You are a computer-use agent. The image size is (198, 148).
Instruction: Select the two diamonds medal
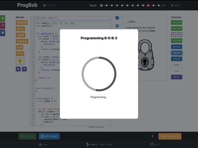click(x=20, y=54)
